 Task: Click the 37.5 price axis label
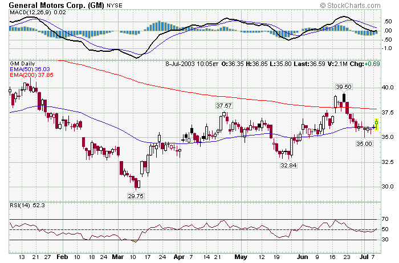387,112
